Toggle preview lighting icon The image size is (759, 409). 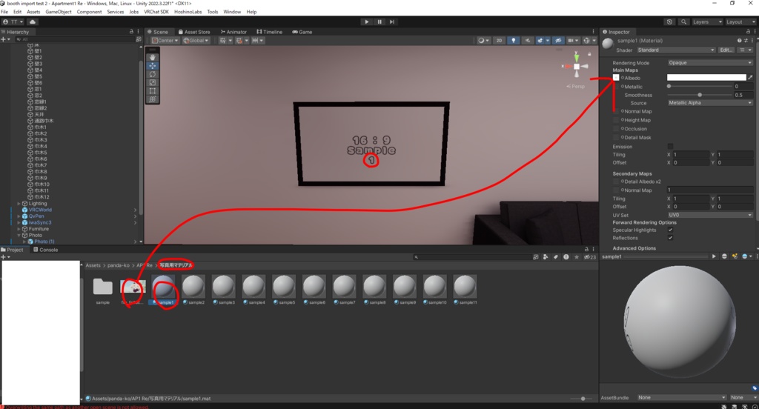coord(735,256)
